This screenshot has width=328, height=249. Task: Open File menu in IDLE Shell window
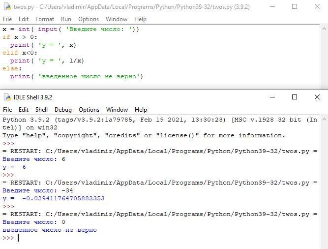click(7, 110)
